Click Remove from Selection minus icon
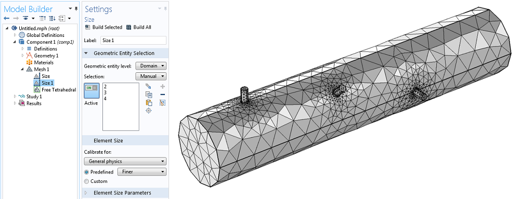Image resolution: width=520 pixels, height=199 pixels. coord(162,95)
